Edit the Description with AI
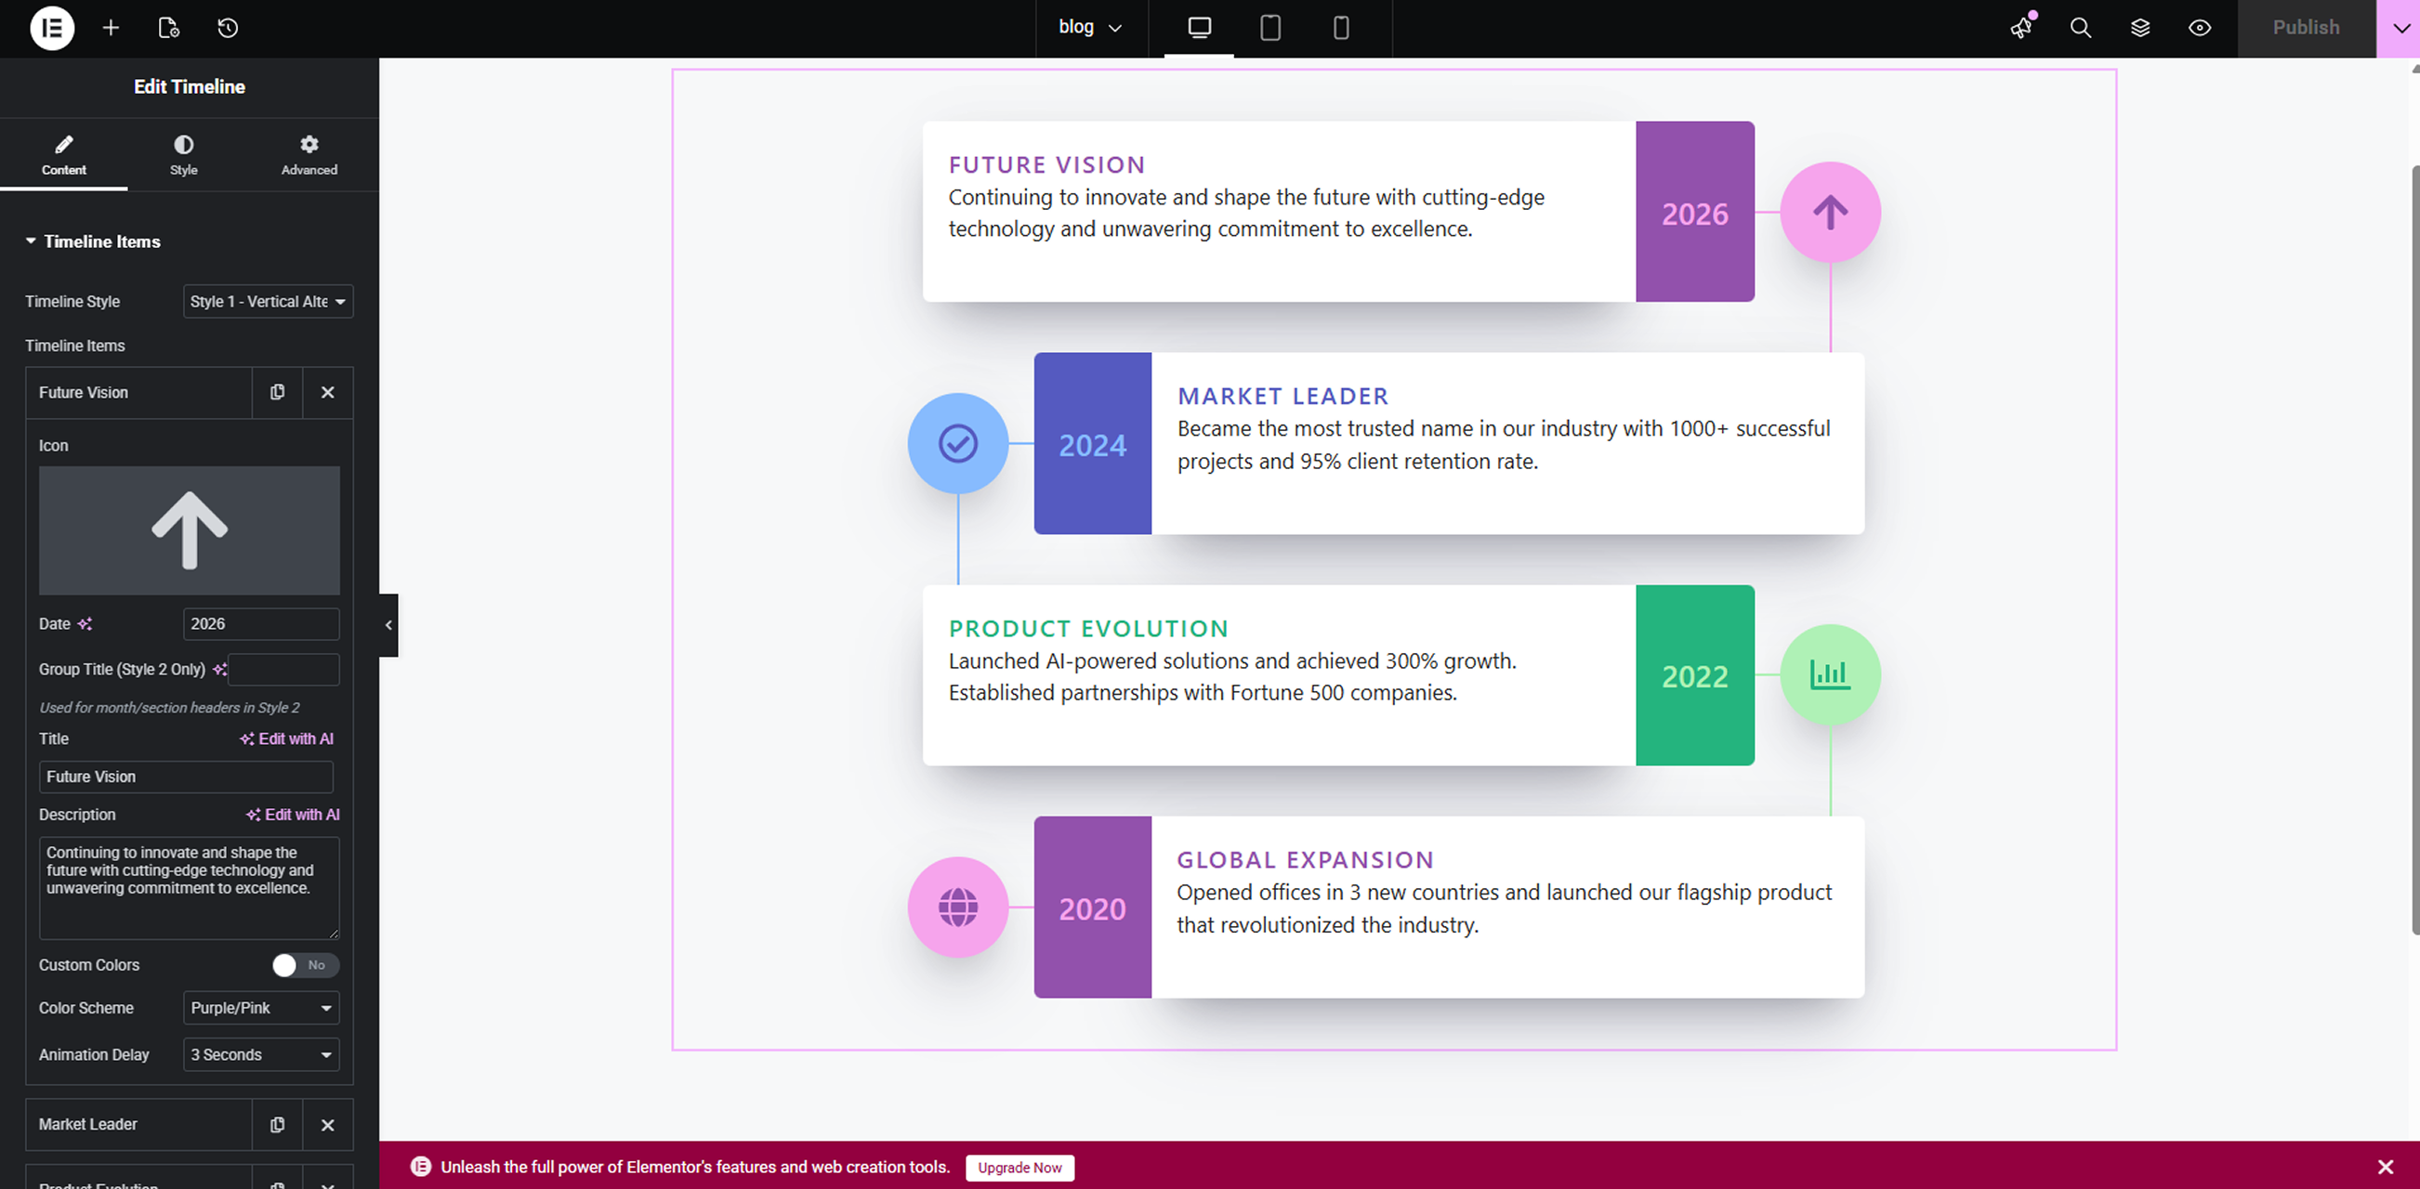2420x1189 pixels. [x=292, y=815]
